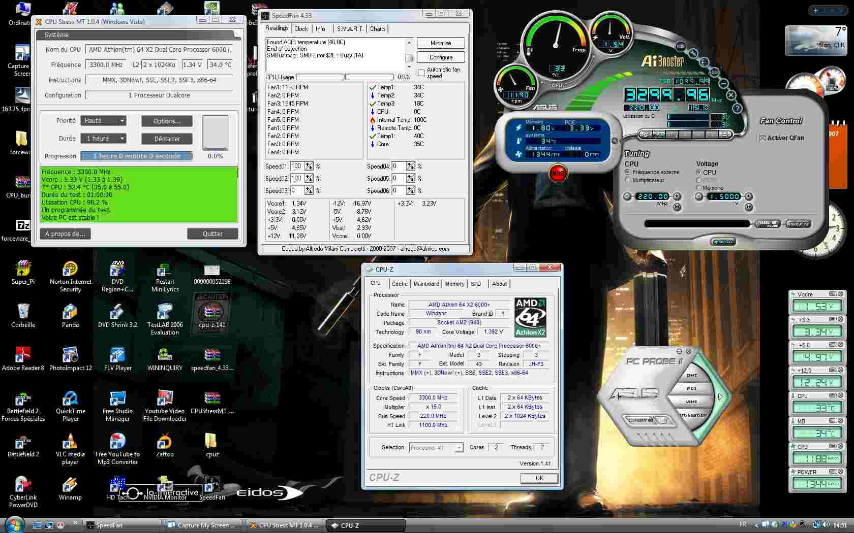Click Speed01 value field in SpeedFan

coord(297,166)
